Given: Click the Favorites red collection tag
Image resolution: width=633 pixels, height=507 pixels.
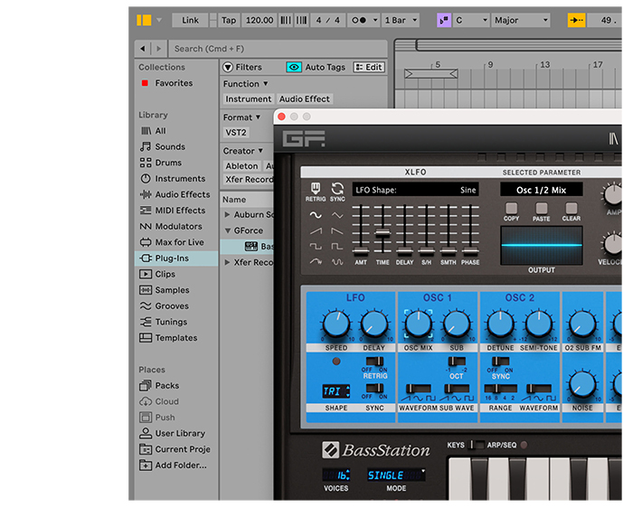Looking at the screenshot, I should coord(145,83).
